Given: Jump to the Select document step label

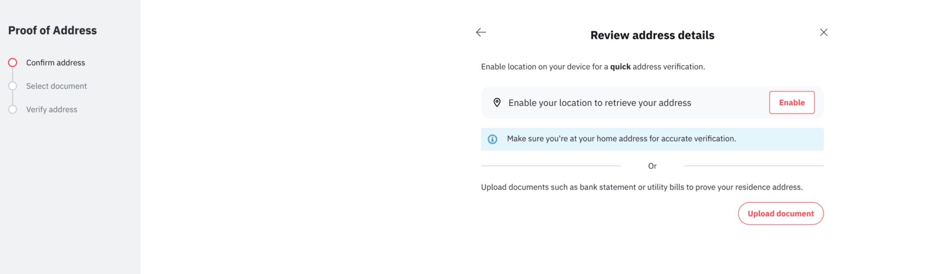Looking at the screenshot, I should point(56,86).
